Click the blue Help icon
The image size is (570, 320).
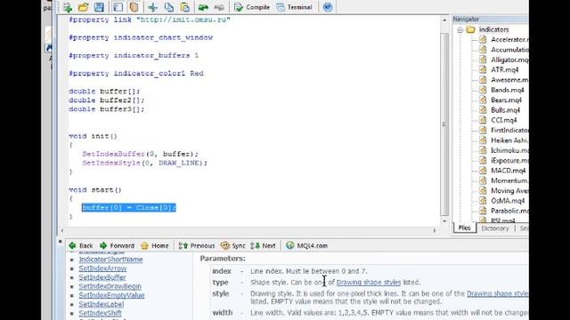pos(328,7)
